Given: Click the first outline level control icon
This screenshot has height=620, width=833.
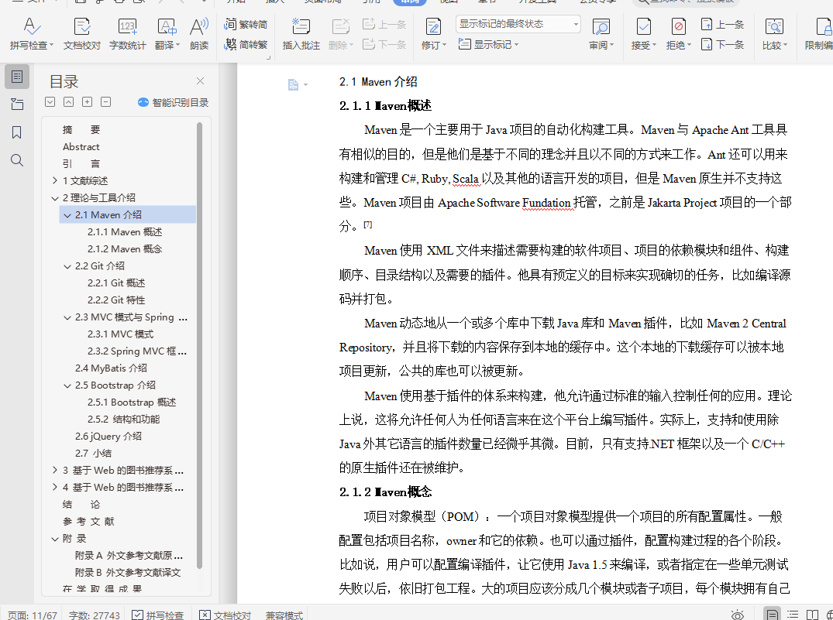Looking at the screenshot, I should [50, 102].
